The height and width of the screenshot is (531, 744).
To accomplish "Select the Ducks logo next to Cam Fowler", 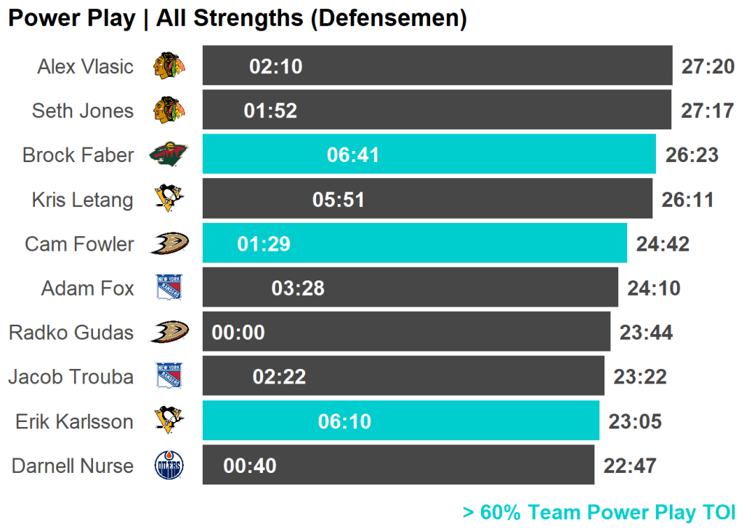I will coord(169,243).
